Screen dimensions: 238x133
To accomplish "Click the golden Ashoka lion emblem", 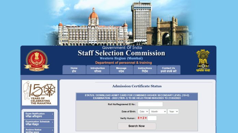I will pos(203,60).
